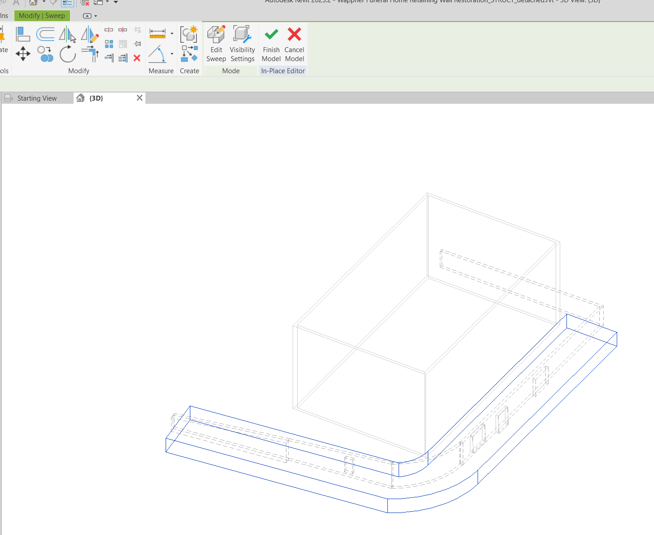The height and width of the screenshot is (535, 654).
Task: Click the Measure tape ruler icon
Action: [158, 32]
